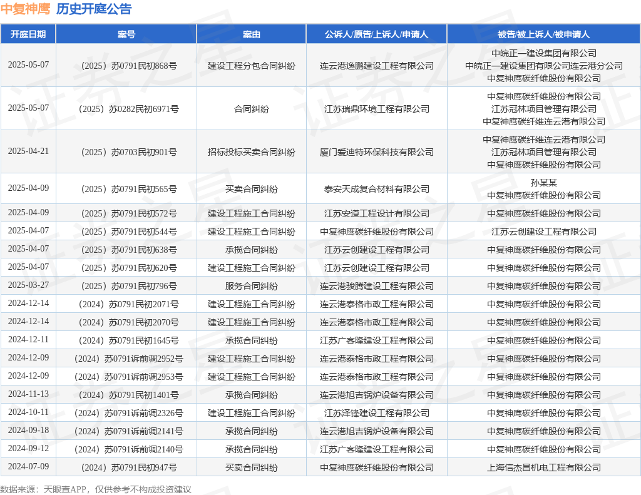Click cause 招标投标买卖合同纠纷
The width and height of the screenshot is (641, 495).
pyautogui.click(x=252, y=153)
